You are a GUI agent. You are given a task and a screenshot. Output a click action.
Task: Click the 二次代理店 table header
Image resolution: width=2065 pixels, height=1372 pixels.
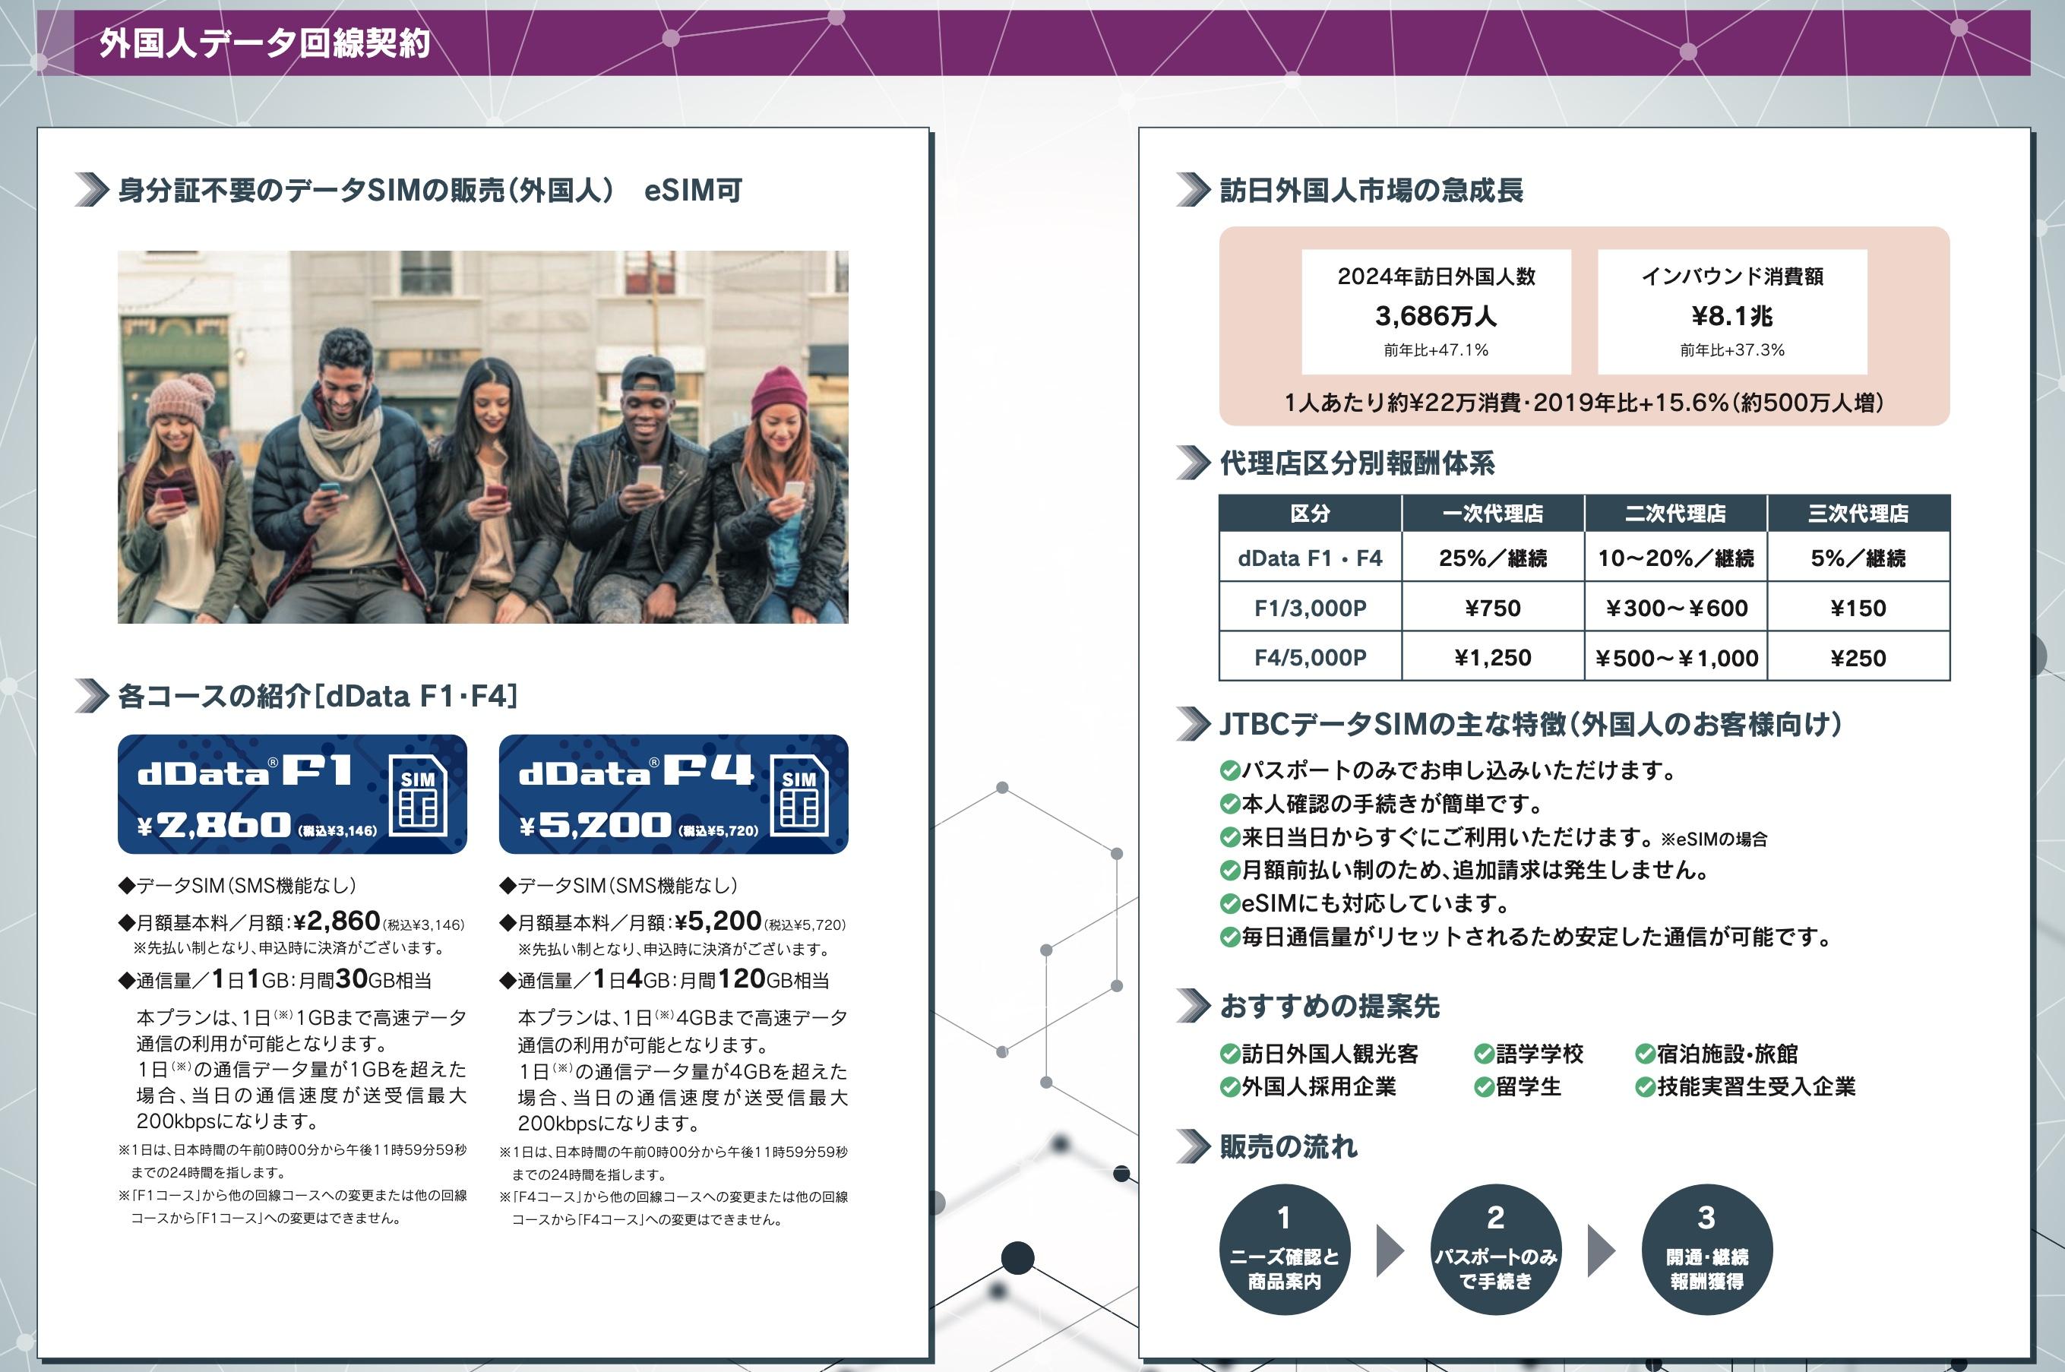1677,513
